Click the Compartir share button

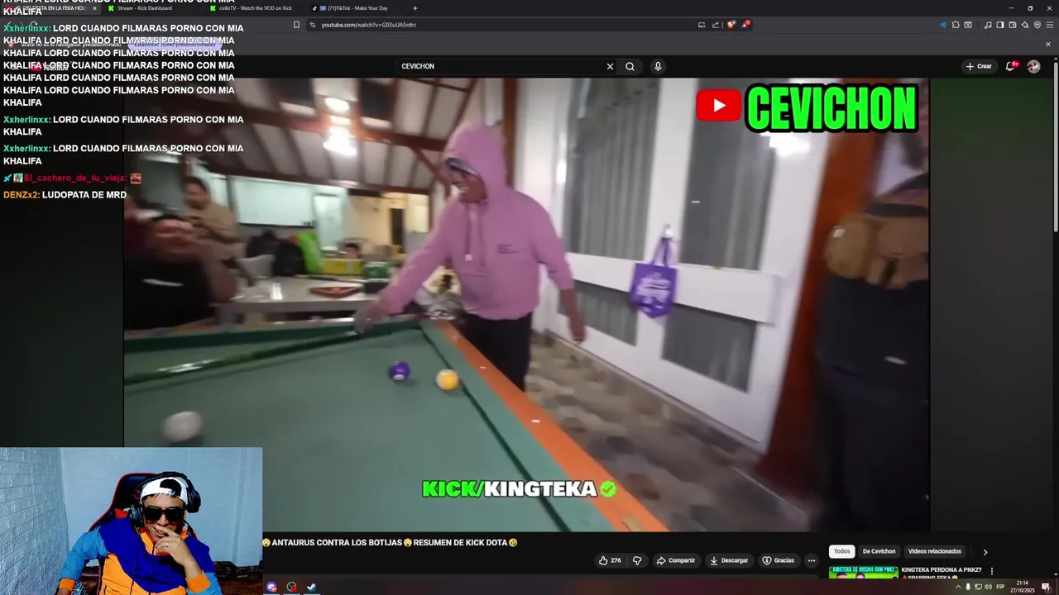click(676, 560)
